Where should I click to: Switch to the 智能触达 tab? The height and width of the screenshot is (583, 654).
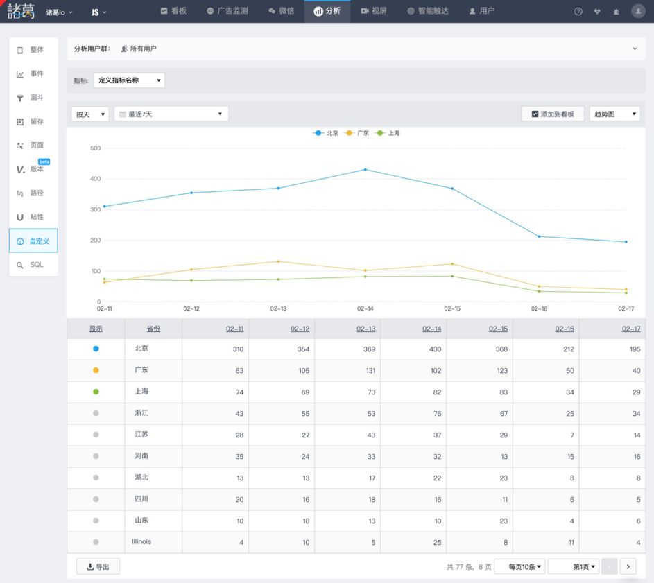[428, 11]
